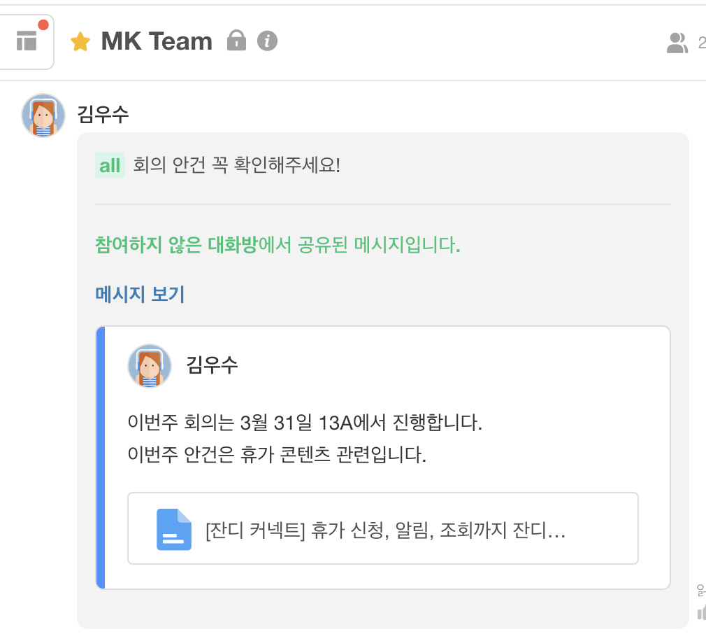706x641 pixels.
Task: Open the "[잔디 커넥트] 휴가 신청" attachment title
Action: (385, 531)
